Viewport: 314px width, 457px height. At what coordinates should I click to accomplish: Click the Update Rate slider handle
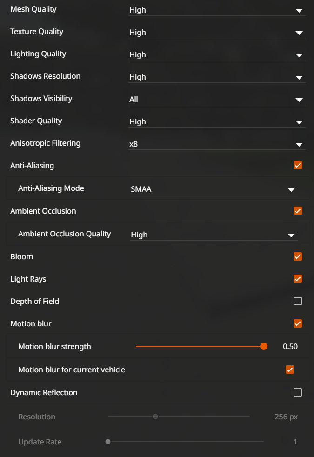click(x=108, y=442)
